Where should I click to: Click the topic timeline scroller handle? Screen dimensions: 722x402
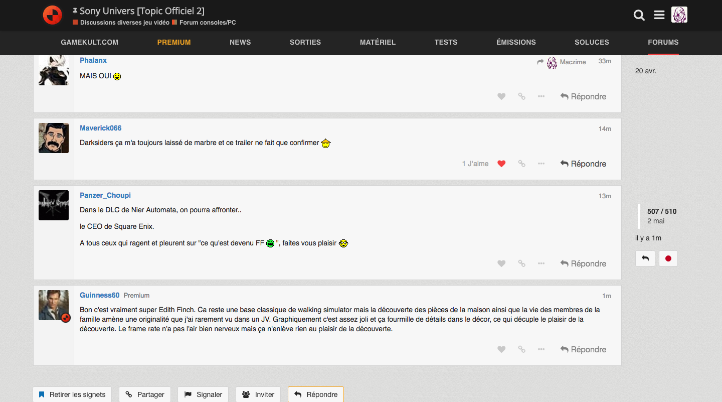click(x=639, y=216)
